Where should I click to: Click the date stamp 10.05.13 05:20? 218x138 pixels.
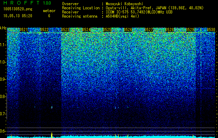click(18, 16)
